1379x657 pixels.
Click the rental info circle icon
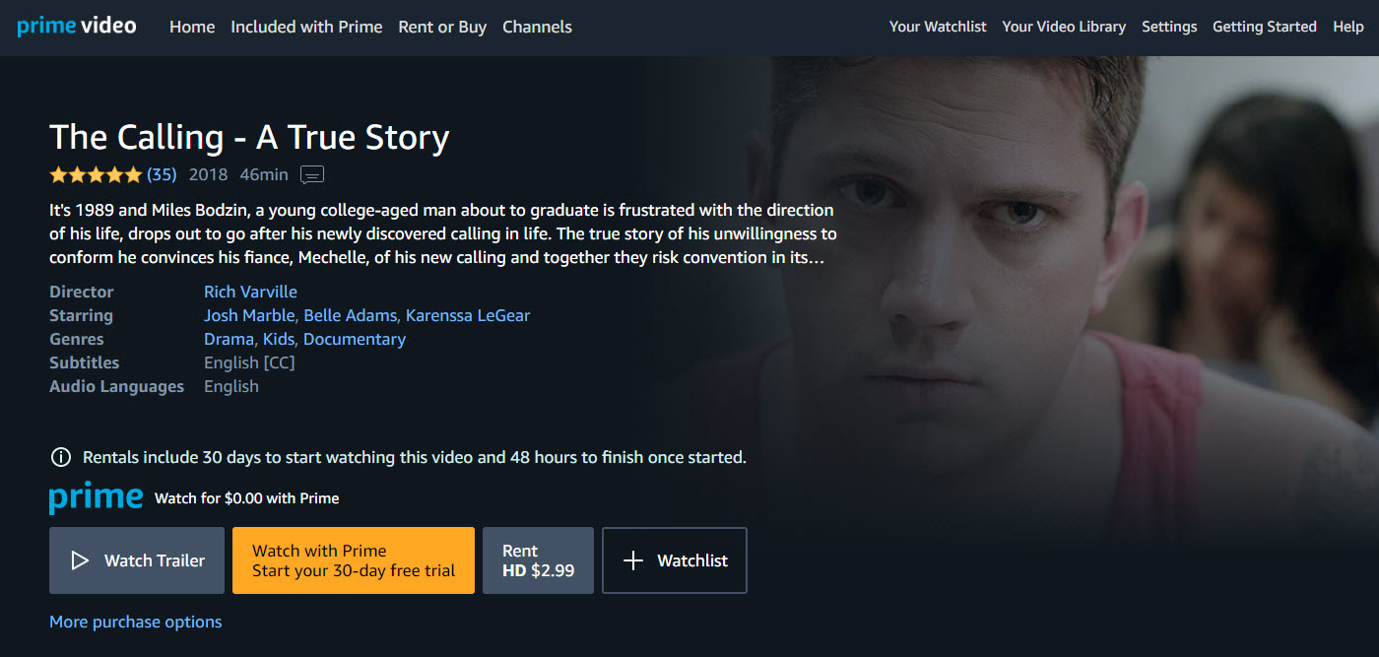61,457
